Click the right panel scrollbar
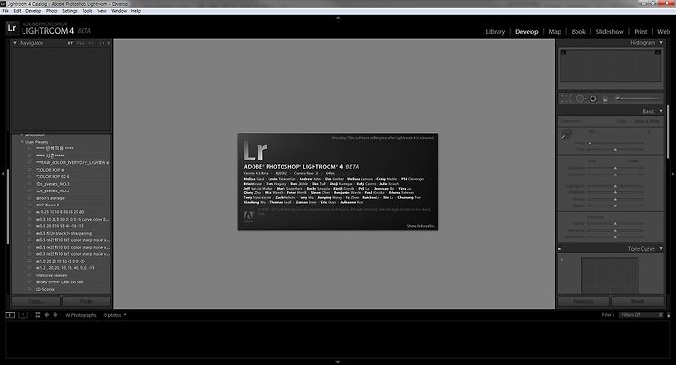676x365 pixels. [668, 131]
